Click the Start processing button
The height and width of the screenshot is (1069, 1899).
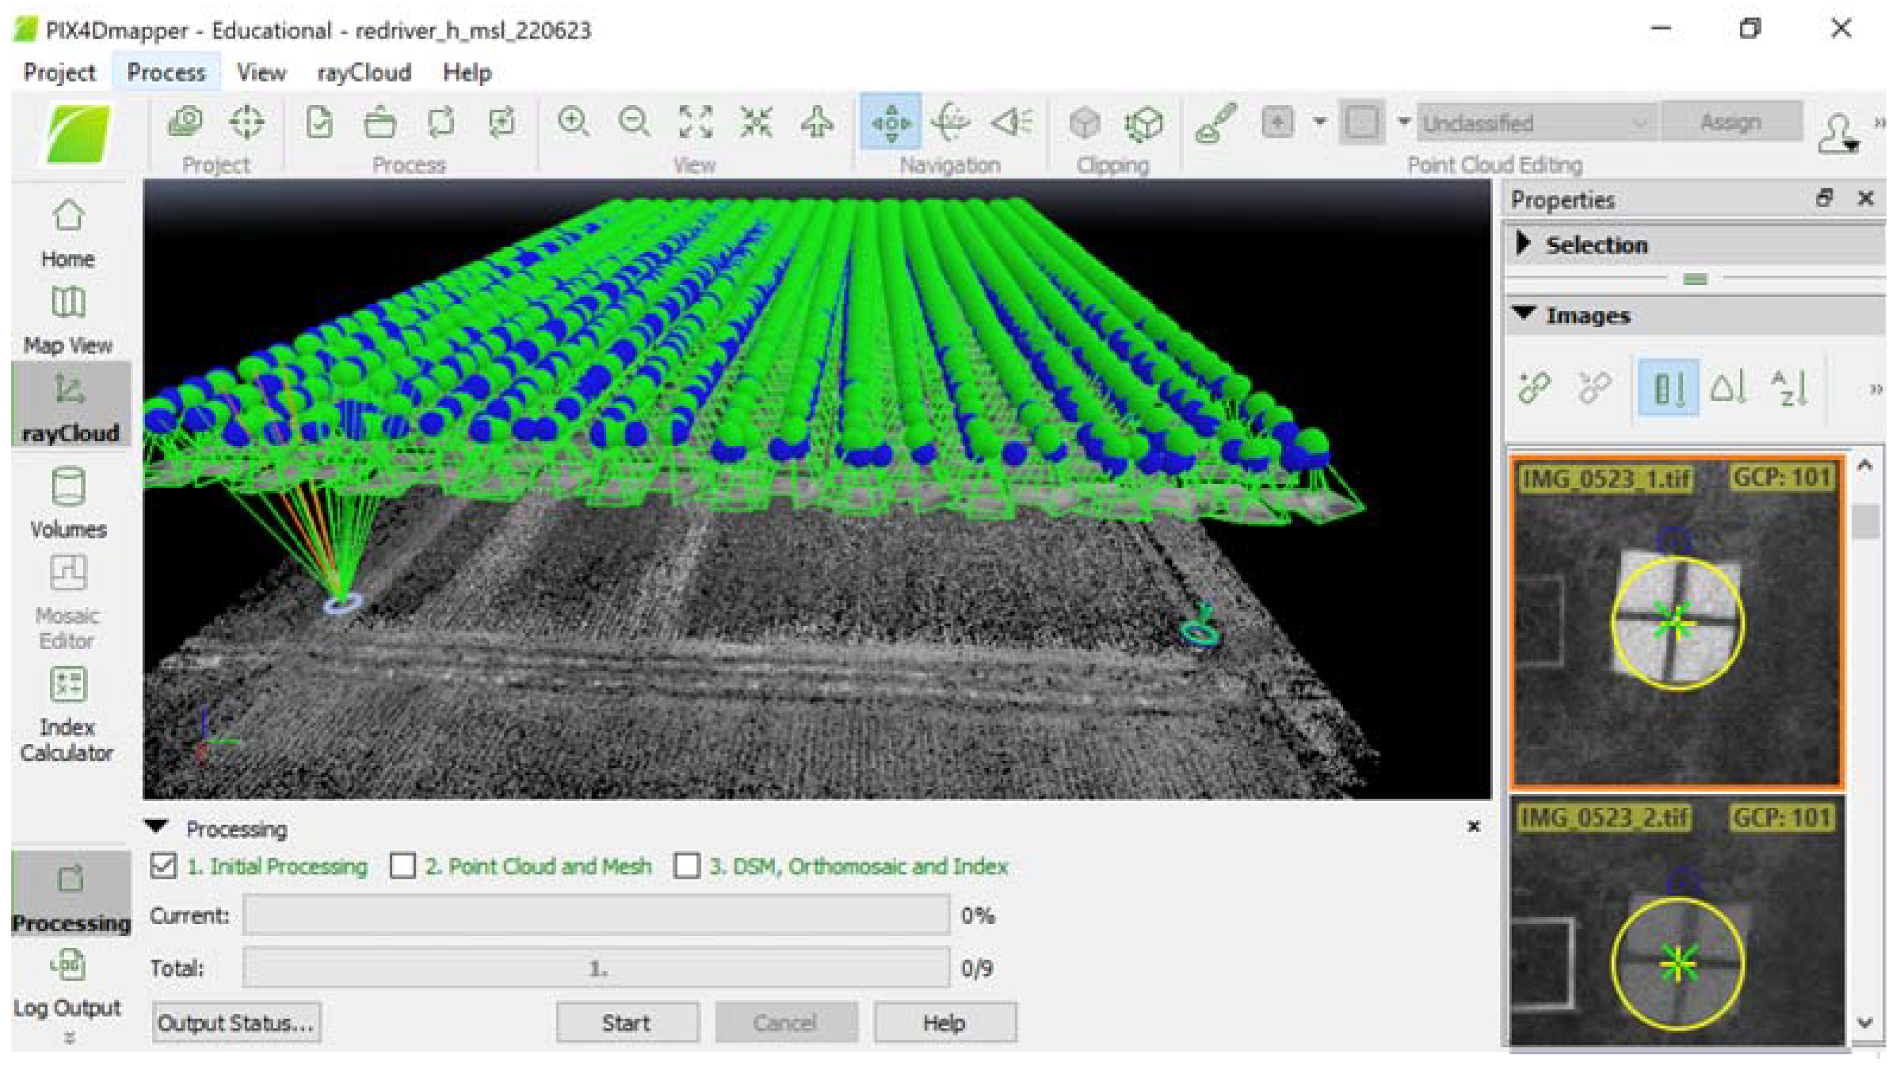627,1023
